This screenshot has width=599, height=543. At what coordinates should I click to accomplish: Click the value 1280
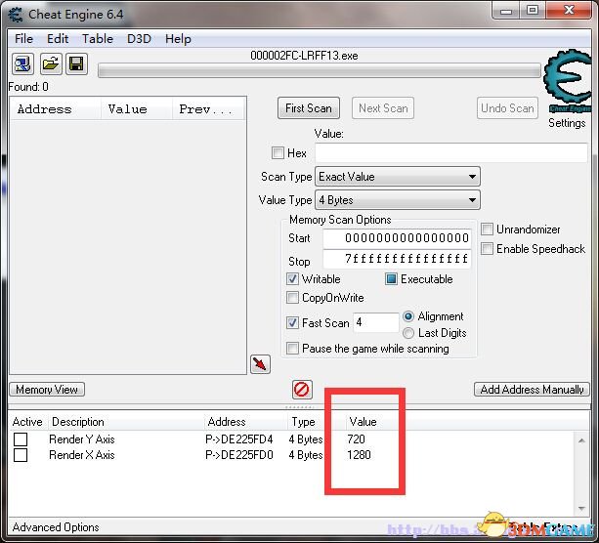click(x=359, y=455)
